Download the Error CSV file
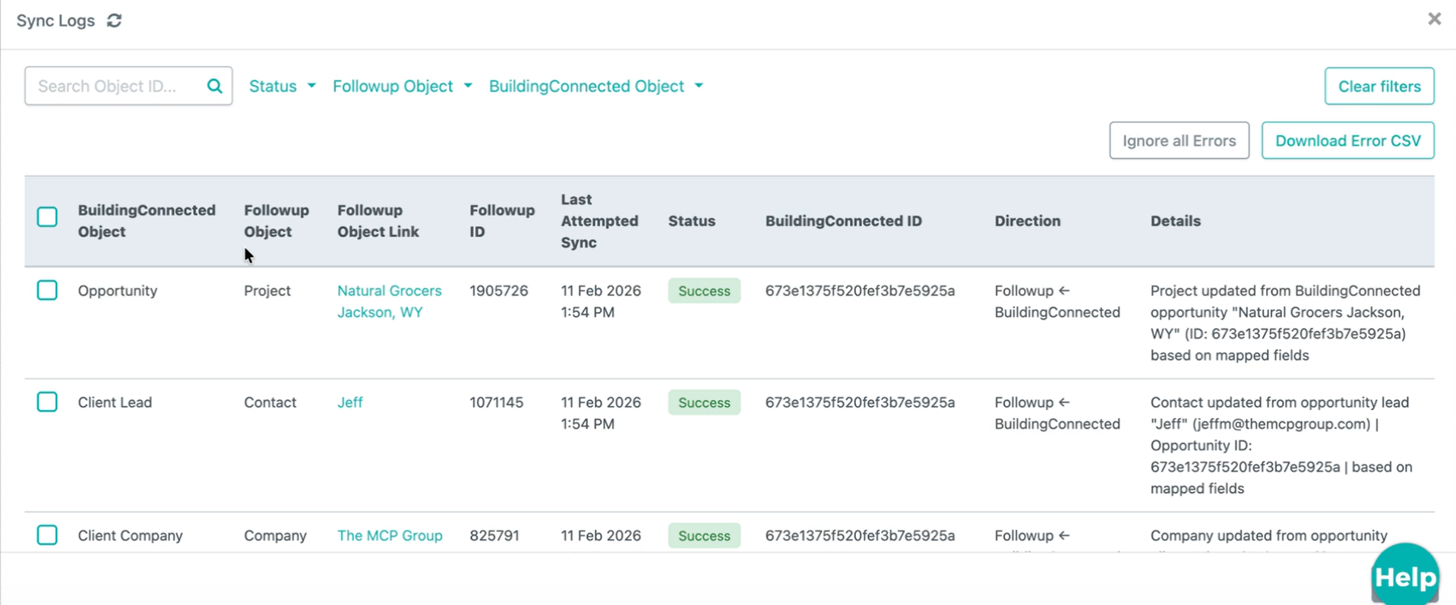1456x605 pixels. tap(1347, 140)
